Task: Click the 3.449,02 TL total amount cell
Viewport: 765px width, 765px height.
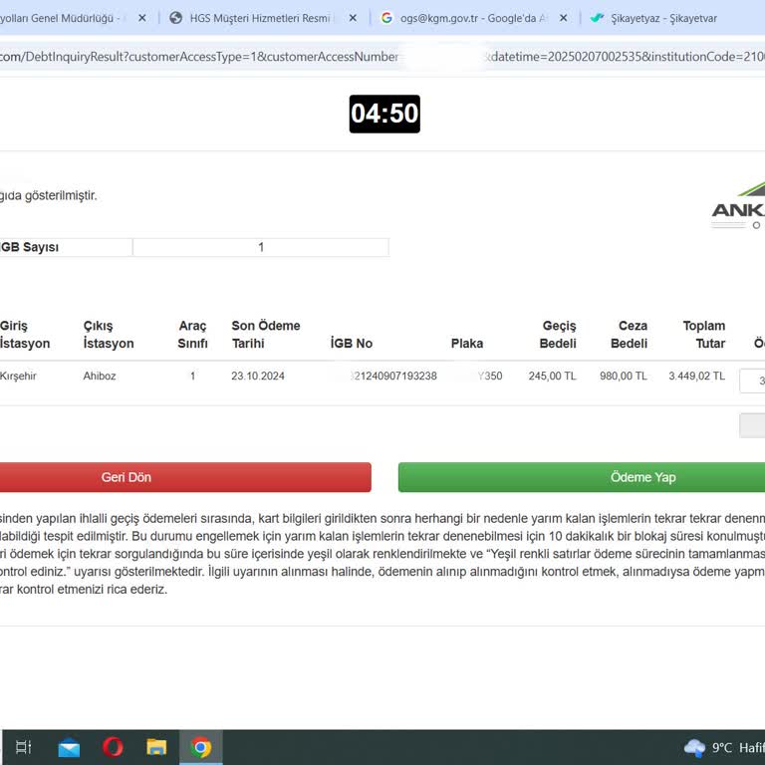Action: pos(696,376)
